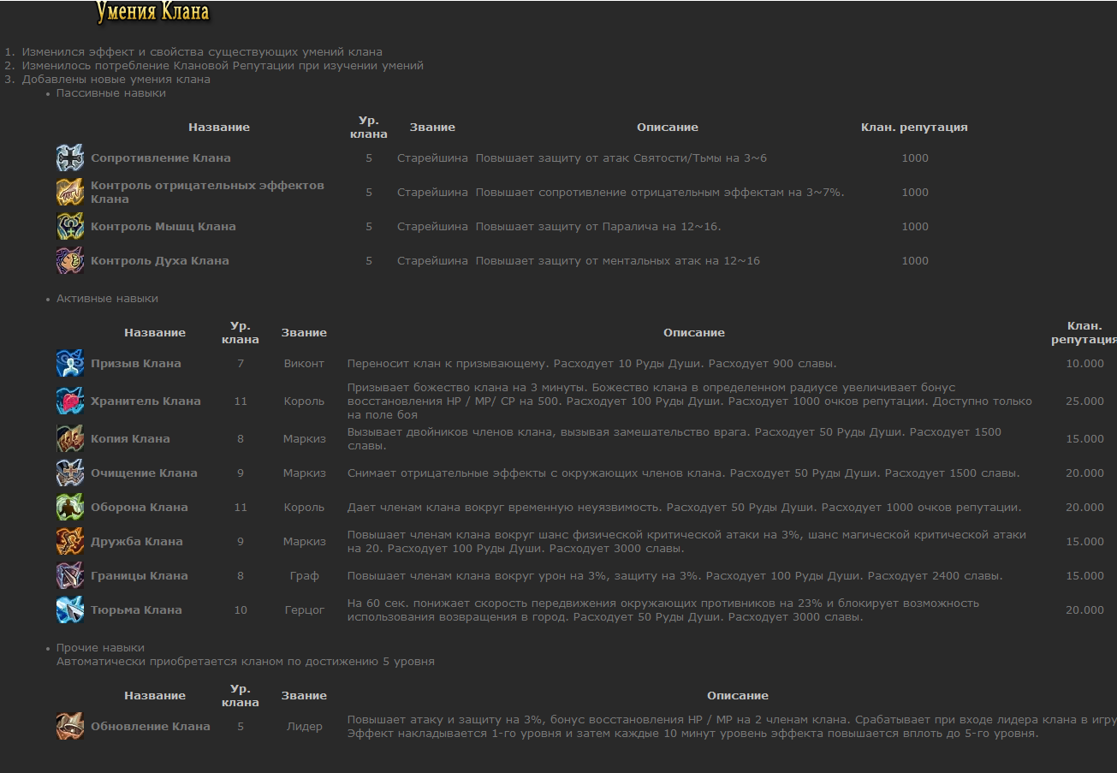Select the skill name Копия Клана

pos(130,438)
